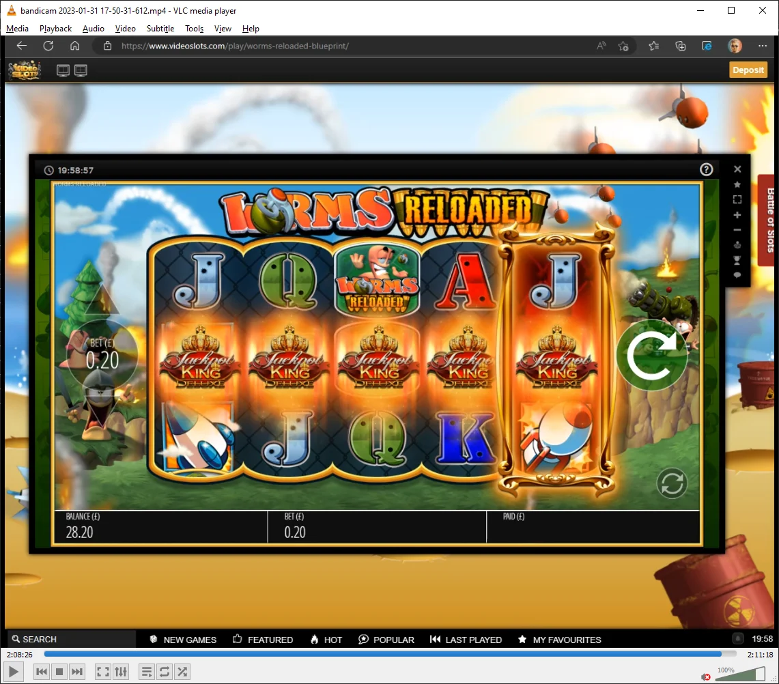Image resolution: width=779 pixels, height=684 pixels.
Task: Open the Tools menu
Action: click(x=195, y=28)
